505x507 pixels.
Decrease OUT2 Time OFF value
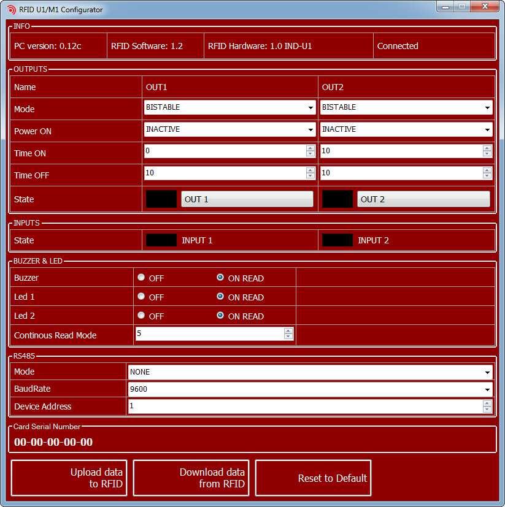[x=487, y=175]
